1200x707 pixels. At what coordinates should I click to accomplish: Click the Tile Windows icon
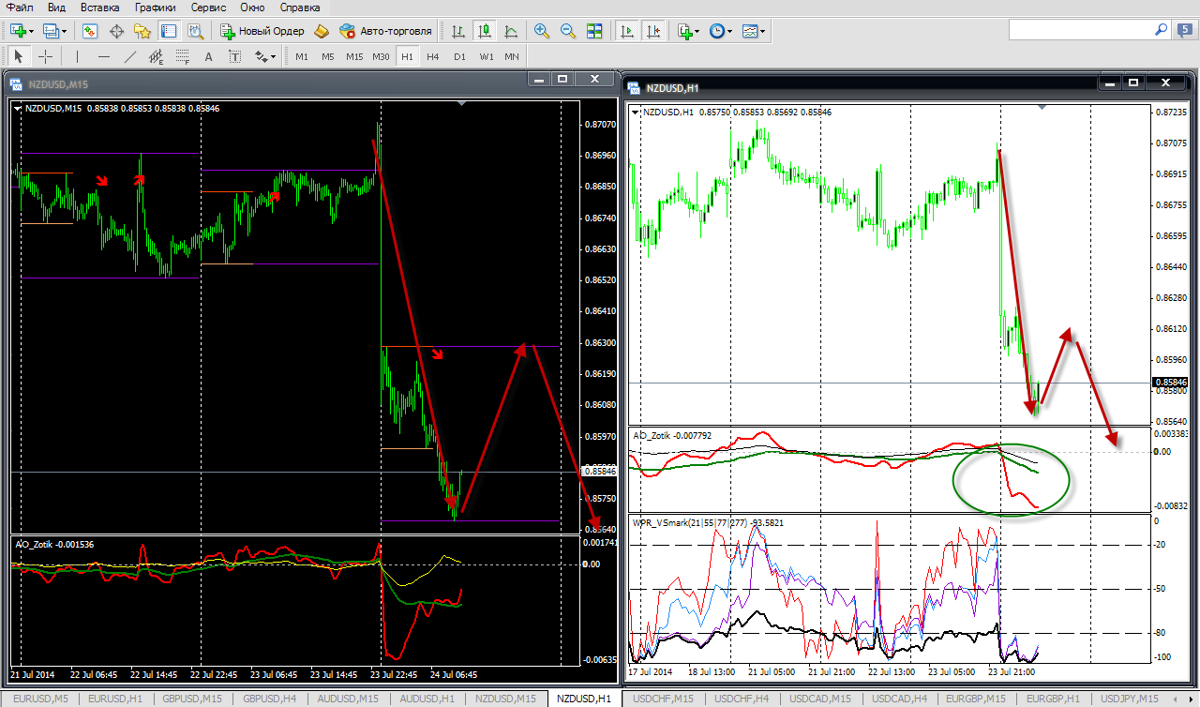593,31
